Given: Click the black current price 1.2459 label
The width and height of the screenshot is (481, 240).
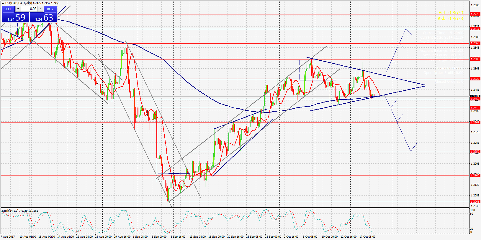Looking at the screenshot, I should click(x=475, y=96).
